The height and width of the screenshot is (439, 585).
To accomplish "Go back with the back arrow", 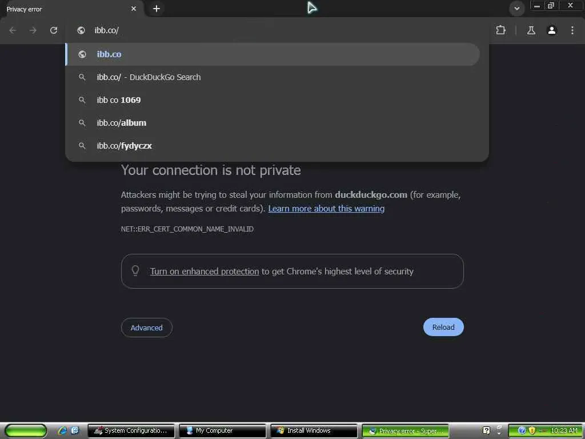I will [x=13, y=30].
